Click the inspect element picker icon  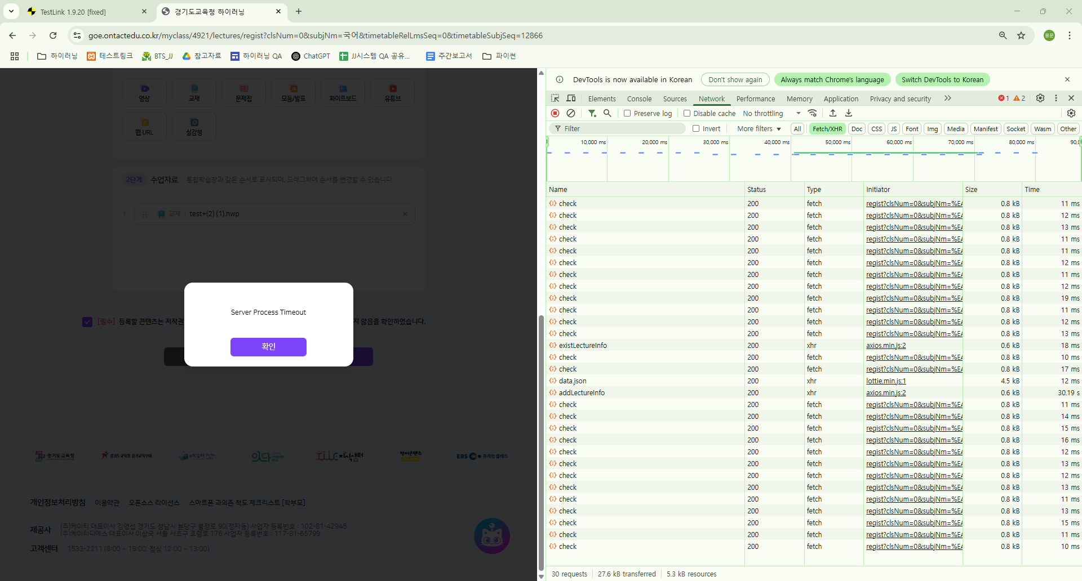(x=555, y=99)
